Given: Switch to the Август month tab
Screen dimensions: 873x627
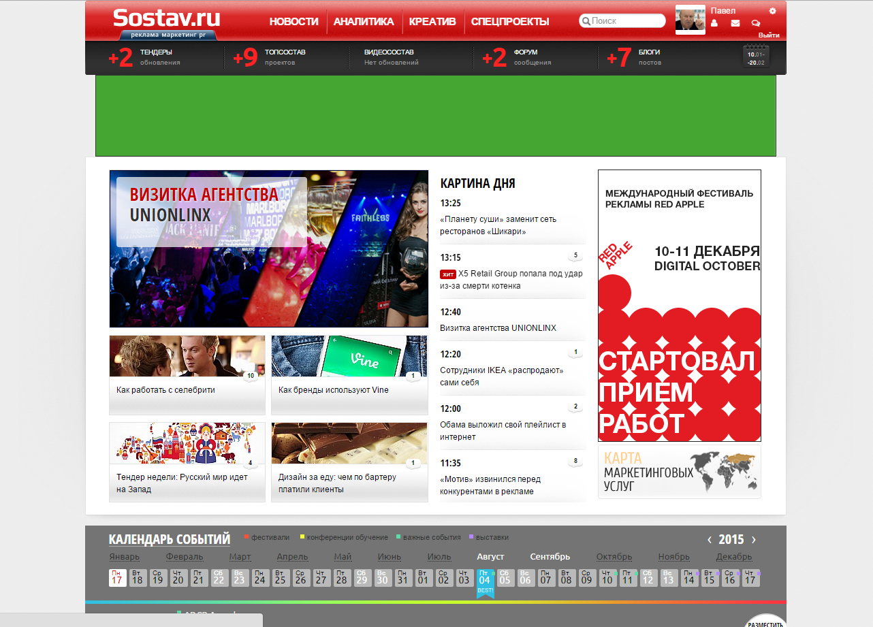Looking at the screenshot, I should point(490,556).
